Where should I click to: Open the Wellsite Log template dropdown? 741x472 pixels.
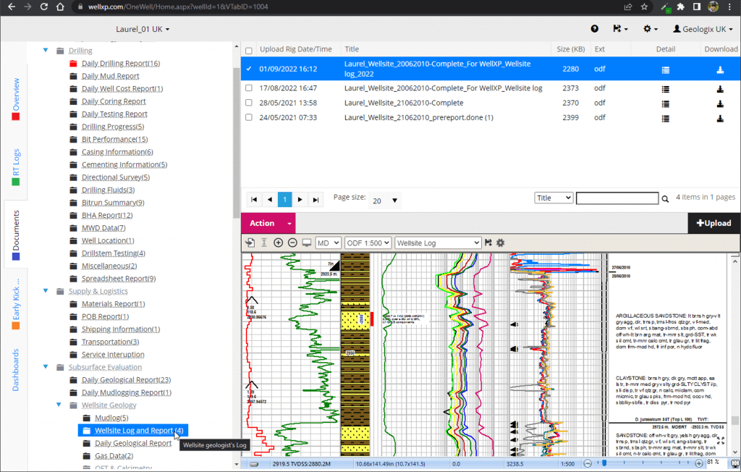click(x=438, y=243)
